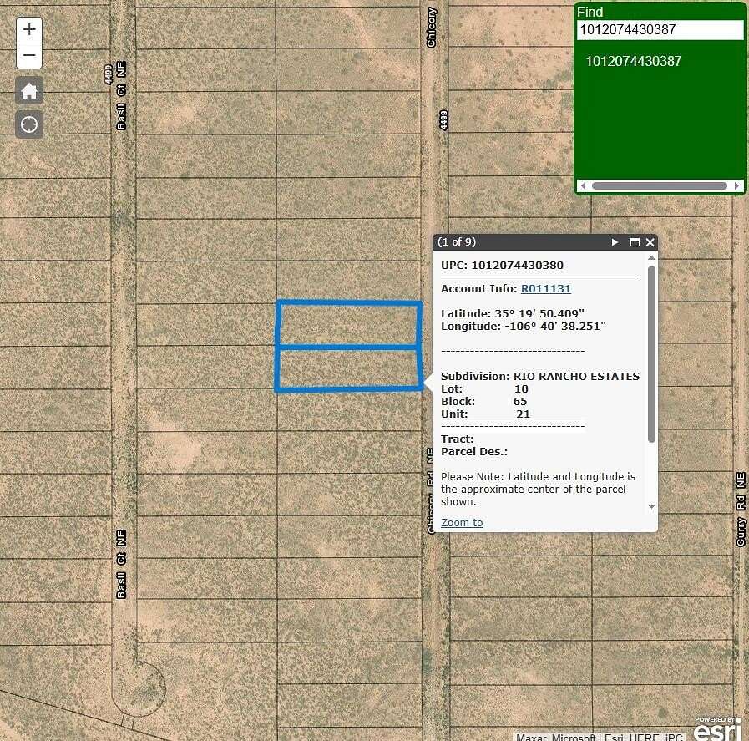Click inside the Find search field
The height and width of the screenshot is (741, 749).
[660, 29]
